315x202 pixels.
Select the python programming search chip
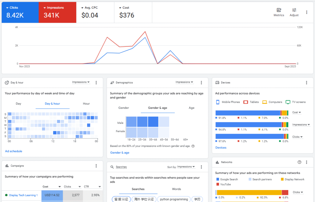click(x=174, y=199)
